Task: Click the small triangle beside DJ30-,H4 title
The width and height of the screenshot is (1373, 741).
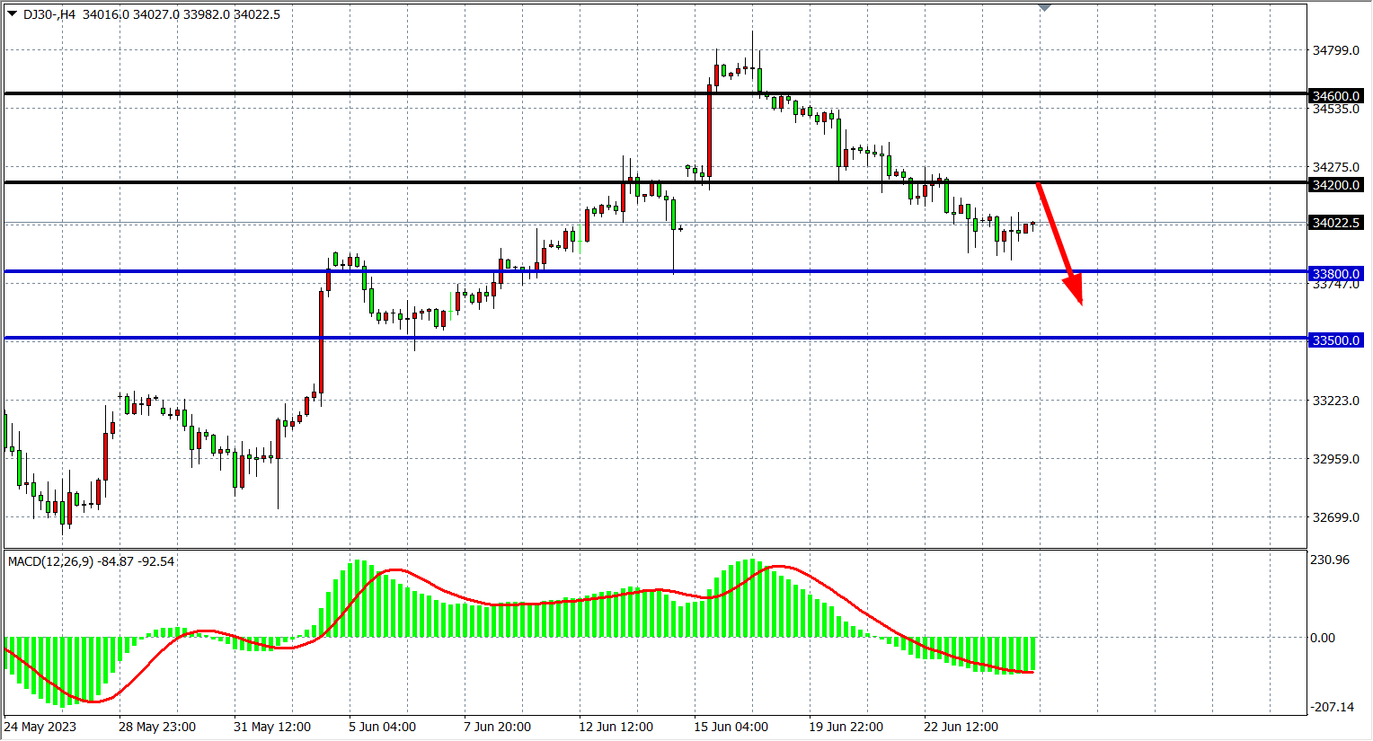Action: (13, 13)
